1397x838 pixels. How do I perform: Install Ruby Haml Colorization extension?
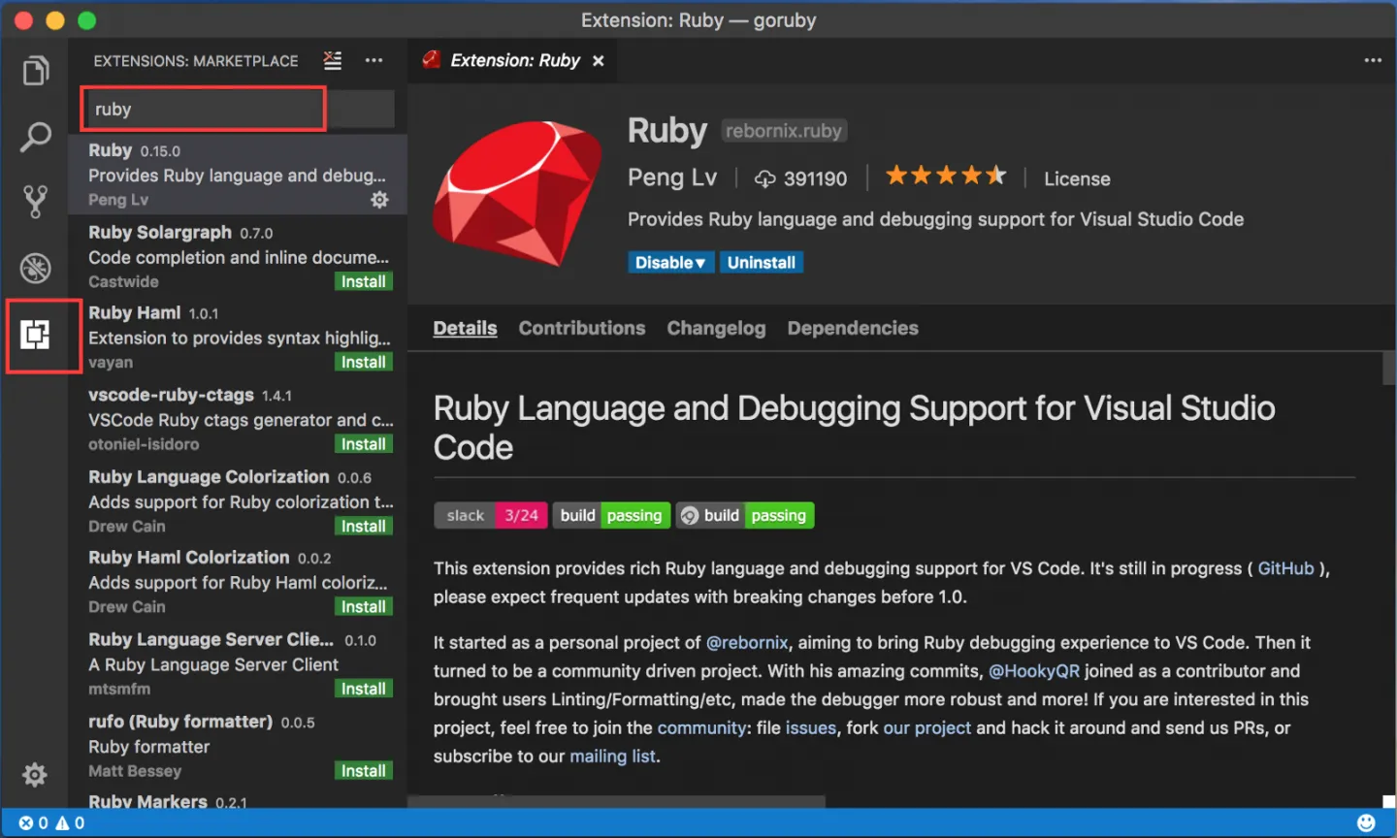click(x=364, y=606)
